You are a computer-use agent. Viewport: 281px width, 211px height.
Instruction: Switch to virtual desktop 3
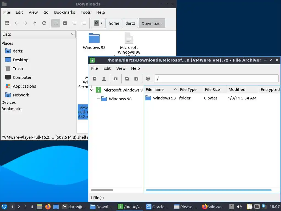26,207
